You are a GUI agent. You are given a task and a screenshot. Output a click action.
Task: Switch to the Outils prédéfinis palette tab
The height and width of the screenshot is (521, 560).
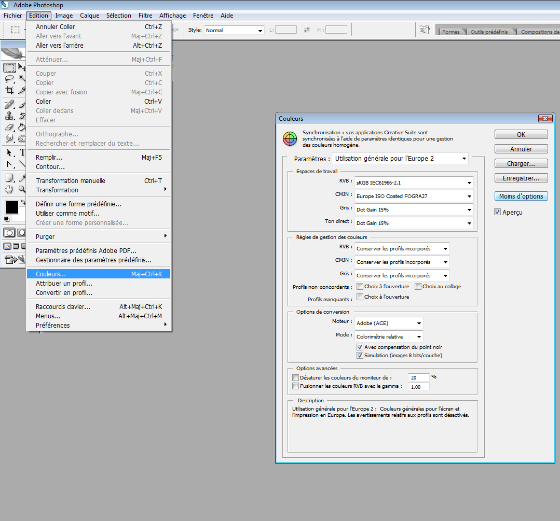pyautogui.click(x=489, y=32)
